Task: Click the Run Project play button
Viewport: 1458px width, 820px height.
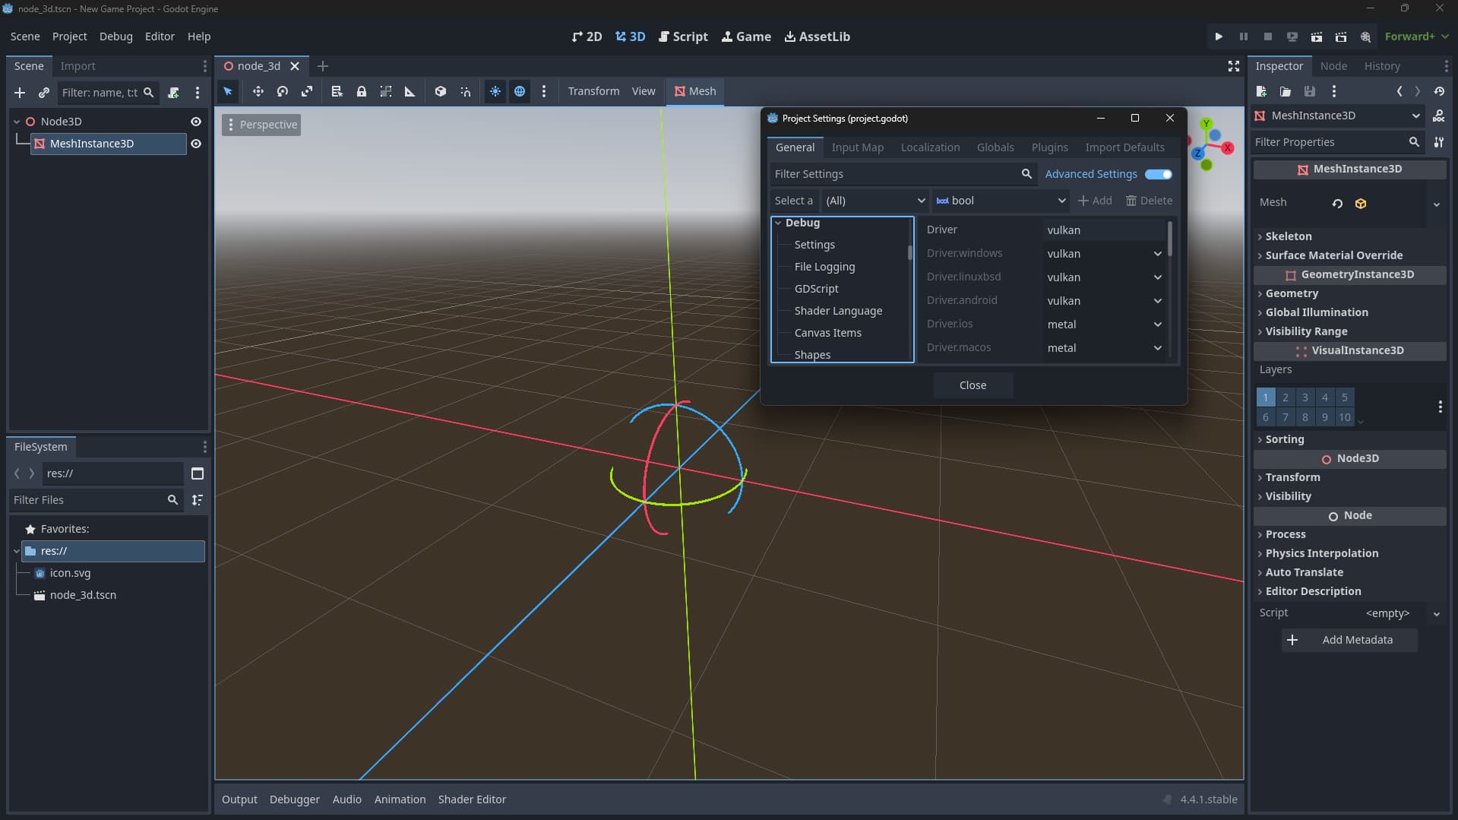Action: tap(1219, 36)
